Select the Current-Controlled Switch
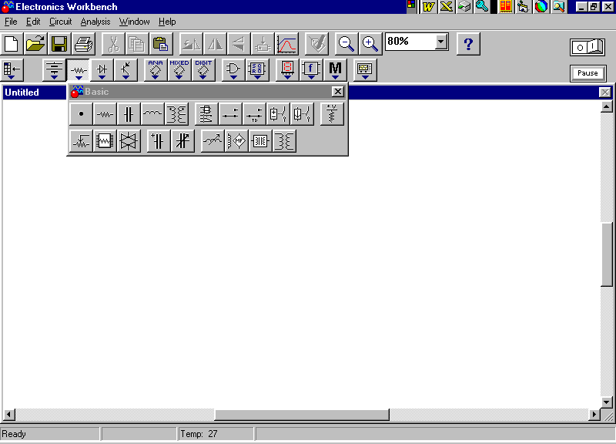This screenshot has width=616, height=444. 303,114
